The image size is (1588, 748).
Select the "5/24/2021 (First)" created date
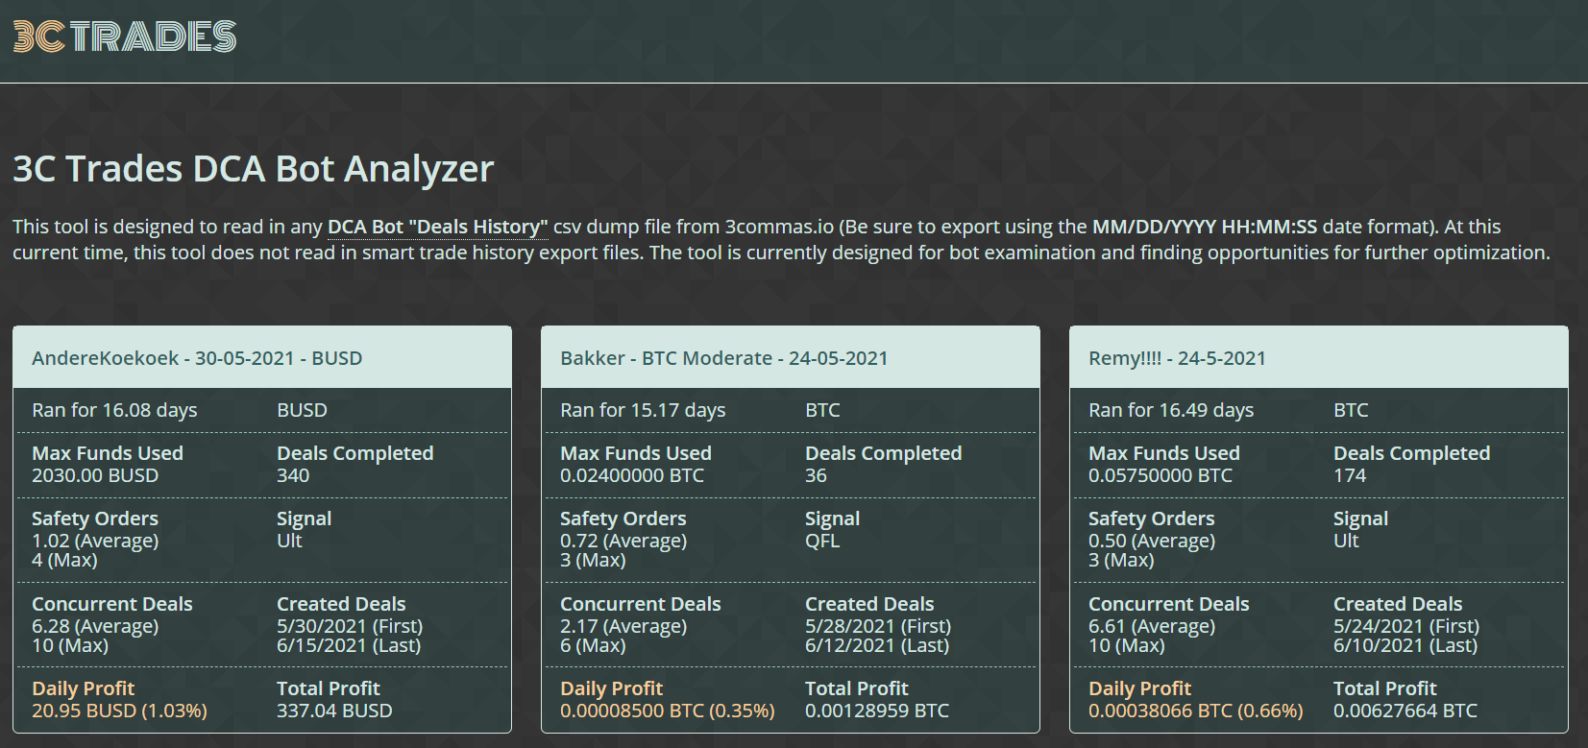1406,626
